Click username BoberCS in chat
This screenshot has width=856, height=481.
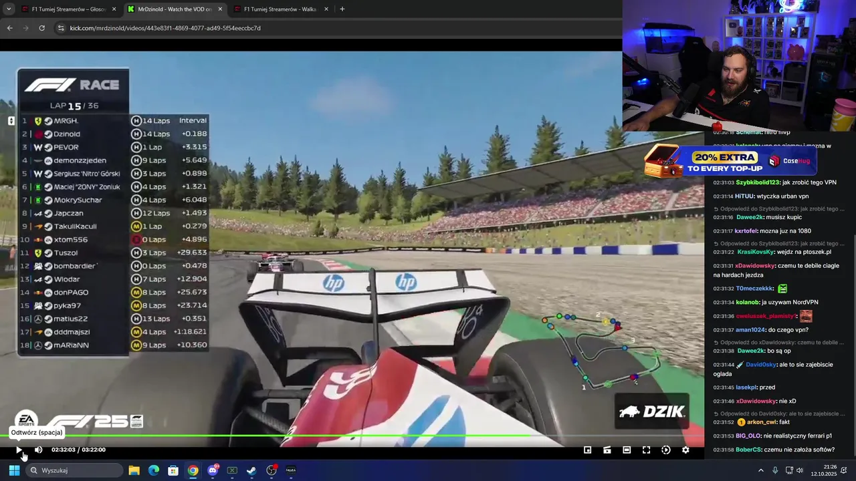[748, 450]
